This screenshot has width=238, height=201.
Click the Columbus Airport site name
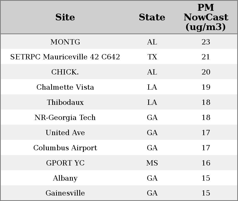tap(65, 148)
